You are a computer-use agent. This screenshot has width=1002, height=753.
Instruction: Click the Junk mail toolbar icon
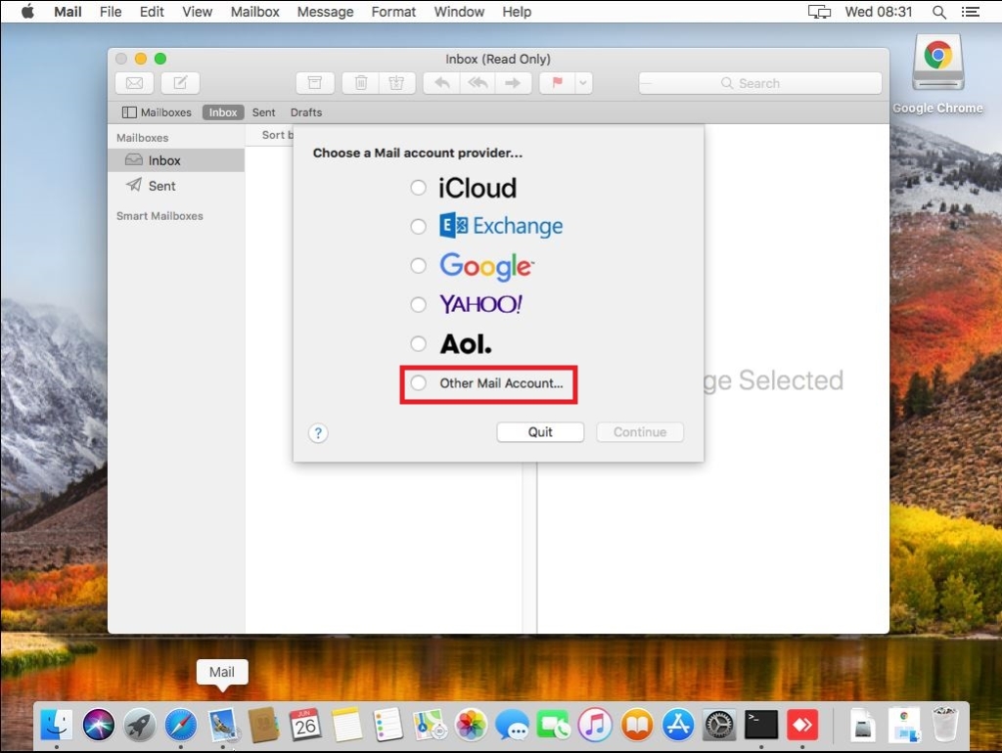coord(397,83)
